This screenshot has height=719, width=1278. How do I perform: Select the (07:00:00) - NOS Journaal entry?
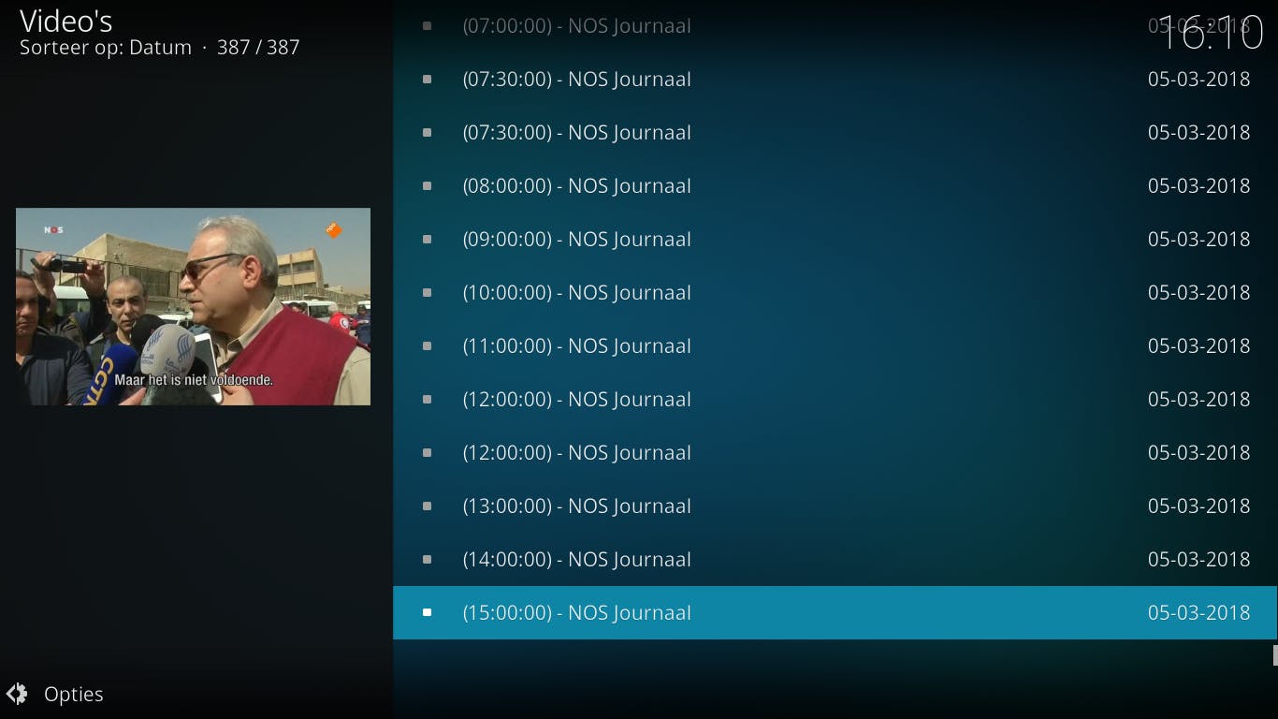point(835,25)
